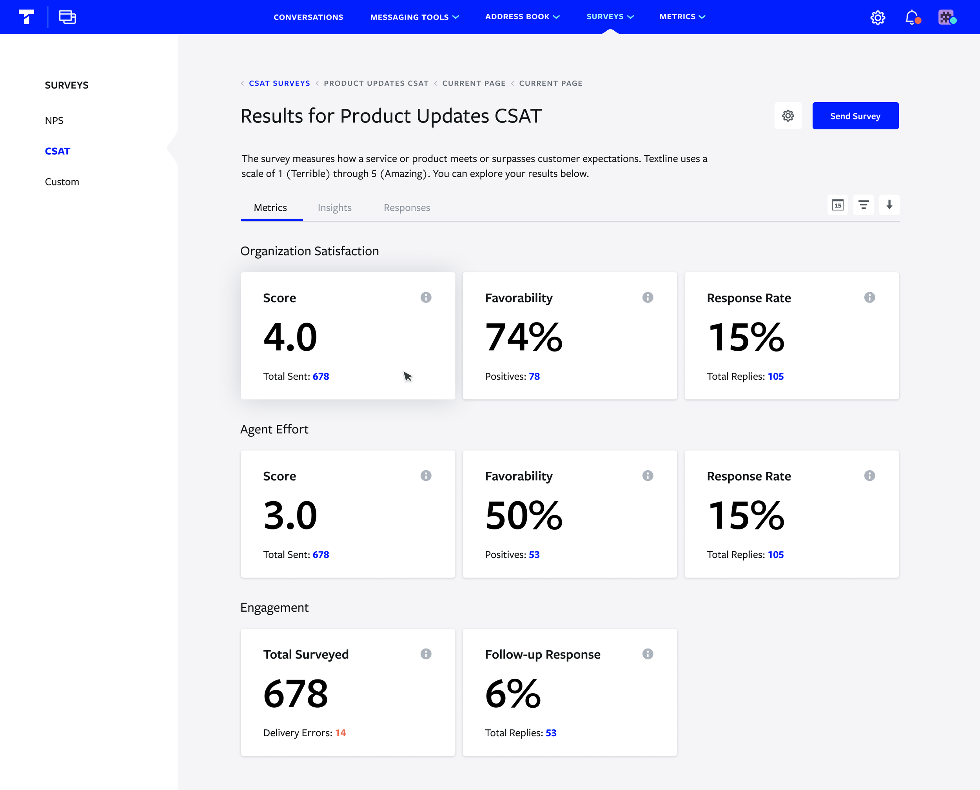Viewport: 980px width, 790px height.
Task: Select the 3.0 score value
Action: [x=290, y=516]
